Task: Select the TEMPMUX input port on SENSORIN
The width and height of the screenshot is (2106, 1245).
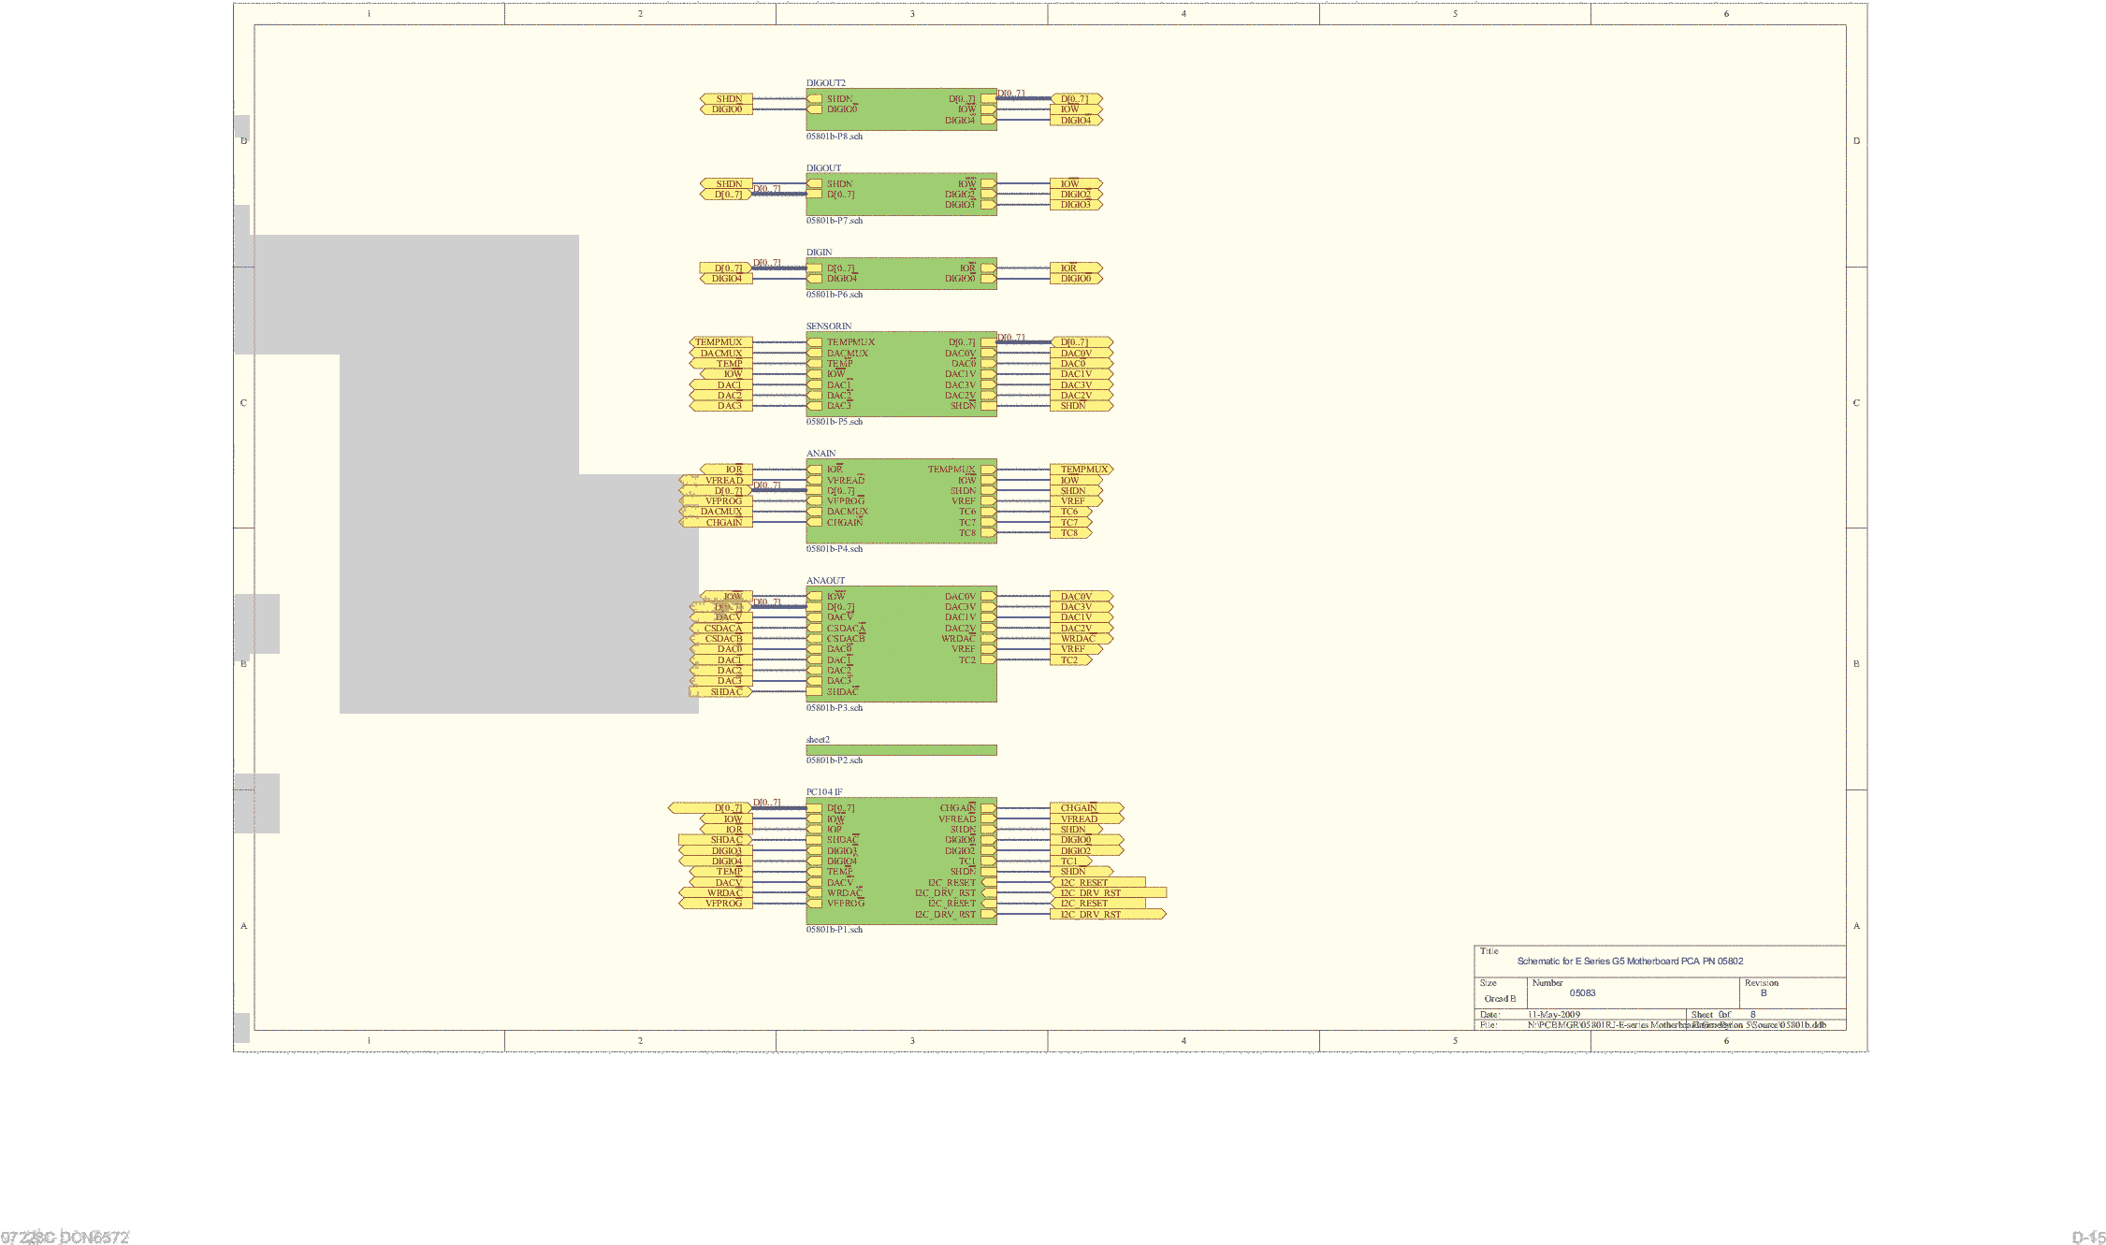Action: 720,341
